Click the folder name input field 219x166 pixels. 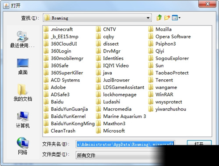125,145
